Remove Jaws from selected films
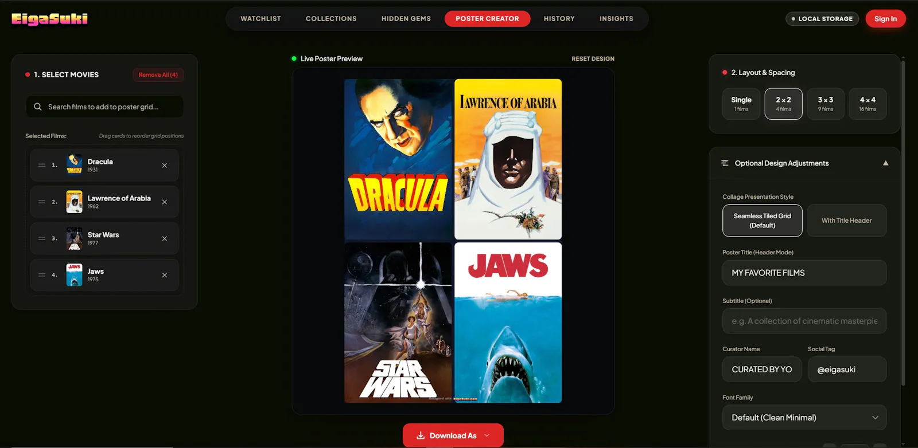This screenshot has height=448, width=918. (165, 276)
